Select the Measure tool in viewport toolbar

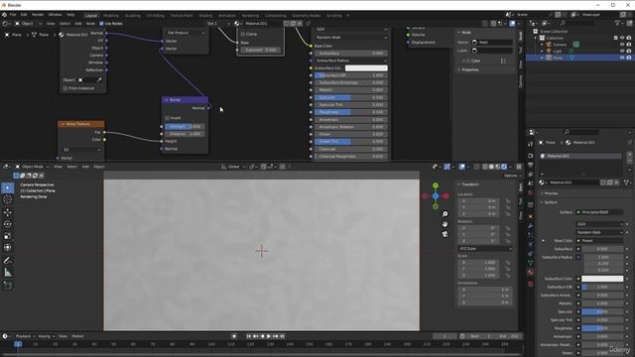(8, 273)
